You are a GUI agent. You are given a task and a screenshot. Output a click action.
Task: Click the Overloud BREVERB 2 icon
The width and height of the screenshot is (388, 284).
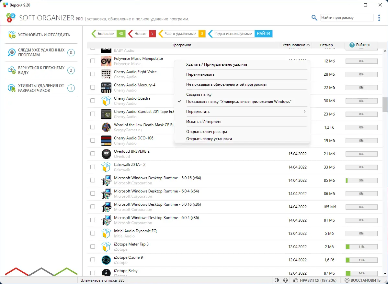(106, 154)
